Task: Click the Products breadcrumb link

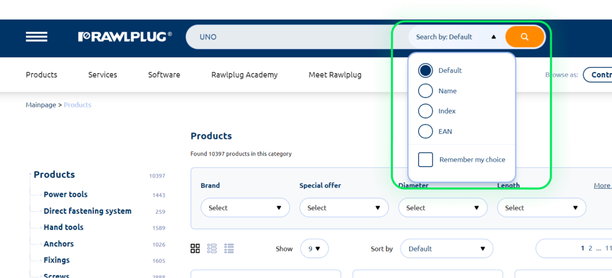Action: point(78,105)
